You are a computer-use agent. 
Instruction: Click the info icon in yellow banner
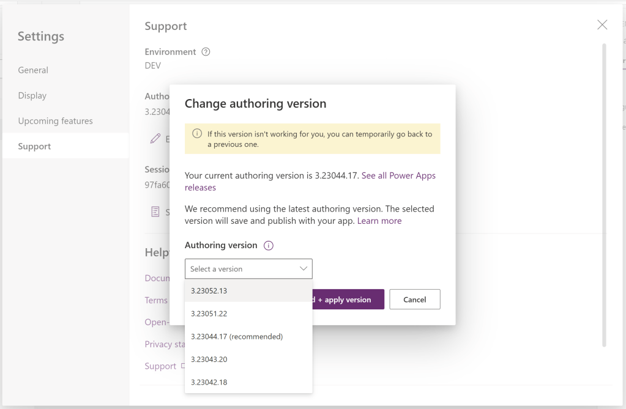click(x=197, y=134)
